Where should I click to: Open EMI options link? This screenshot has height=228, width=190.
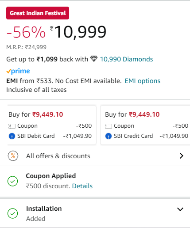tap(143, 81)
